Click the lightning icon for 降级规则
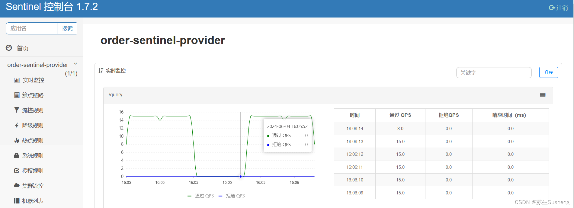 click(17, 125)
